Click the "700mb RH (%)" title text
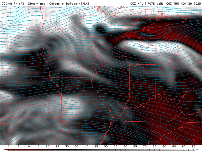The image size is (202, 151). [x=13, y=4]
